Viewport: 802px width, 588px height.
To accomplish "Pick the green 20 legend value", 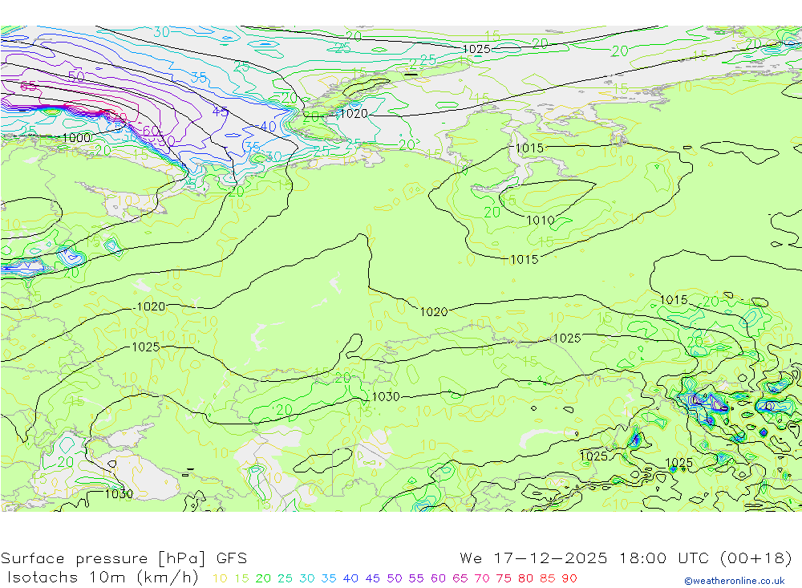I will 263,579.
